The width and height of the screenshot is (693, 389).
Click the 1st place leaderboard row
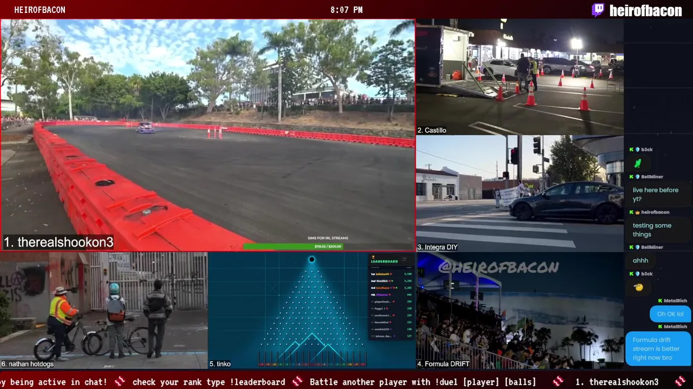[x=391, y=274]
